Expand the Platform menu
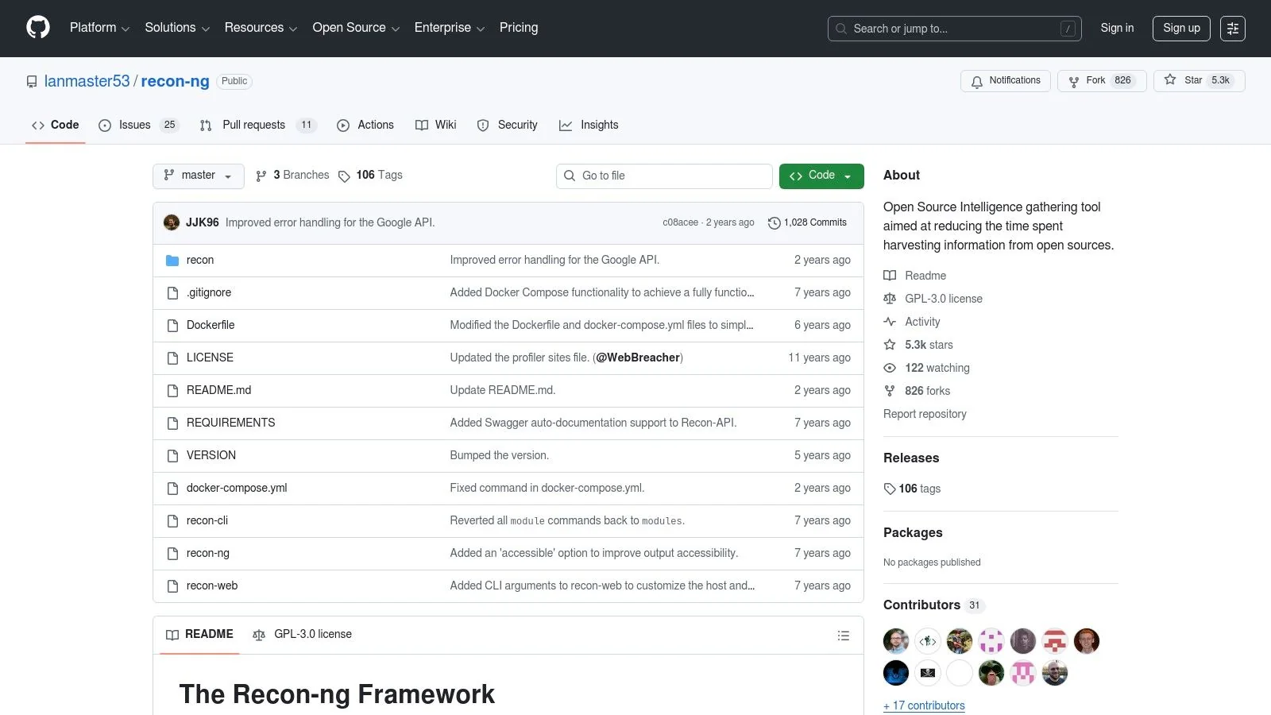Image resolution: width=1271 pixels, height=715 pixels. pyautogui.click(x=99, y=28)
